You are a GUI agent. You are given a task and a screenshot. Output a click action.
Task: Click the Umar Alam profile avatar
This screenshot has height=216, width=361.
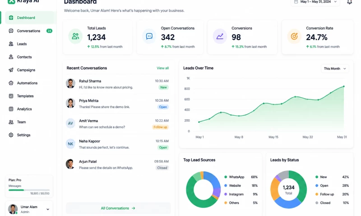pos(13,209)
